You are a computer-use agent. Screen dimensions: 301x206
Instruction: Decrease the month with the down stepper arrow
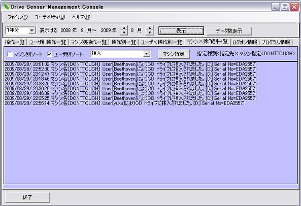tap(150, 32)
